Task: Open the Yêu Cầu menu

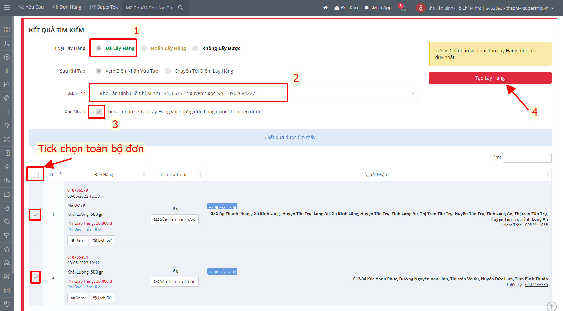Action: [32, 7]
